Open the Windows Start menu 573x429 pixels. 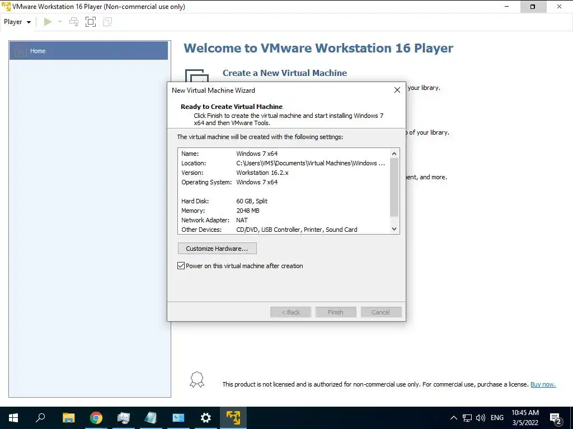13,418
